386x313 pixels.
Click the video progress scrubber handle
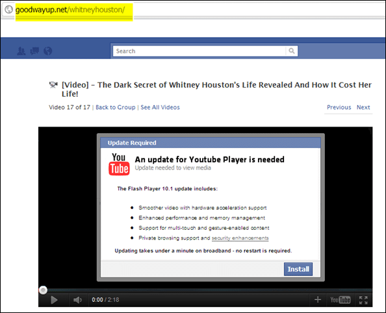(x=43, y=290)
